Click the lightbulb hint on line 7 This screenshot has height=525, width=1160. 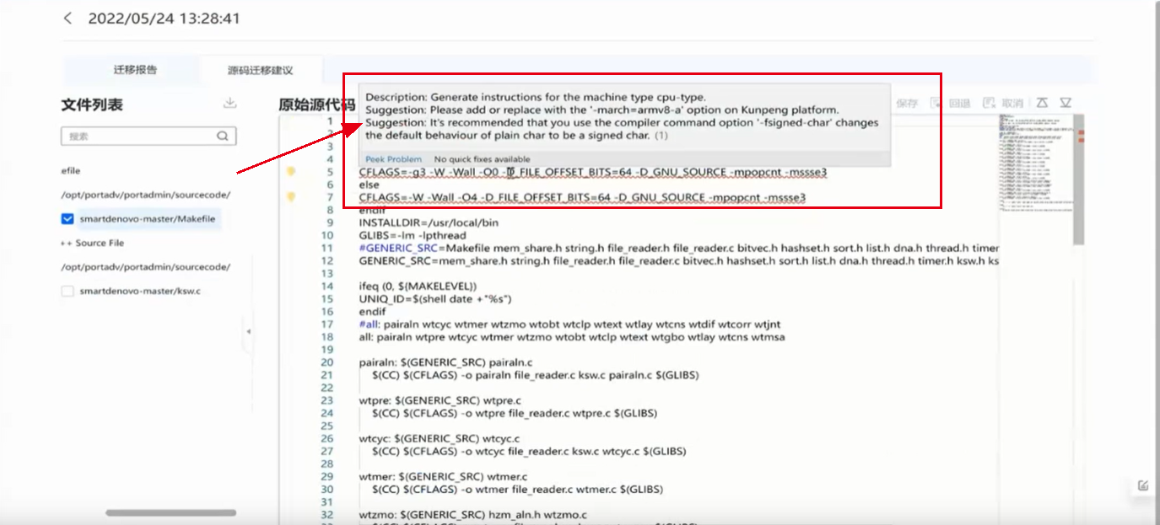click(x=291, y=197)
